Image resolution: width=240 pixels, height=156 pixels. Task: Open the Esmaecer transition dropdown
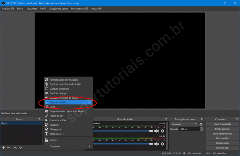point(185,124)
